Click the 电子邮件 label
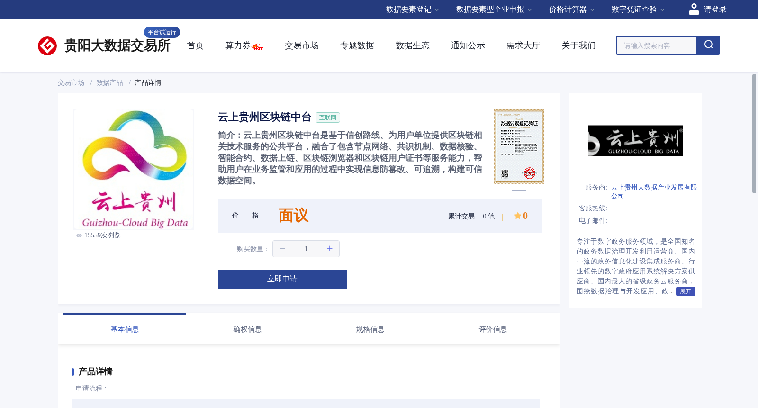 point(593,221)
